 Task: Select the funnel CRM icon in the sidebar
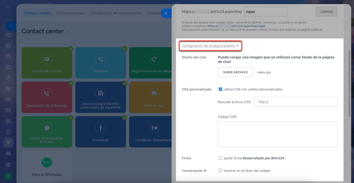(8, 143)
